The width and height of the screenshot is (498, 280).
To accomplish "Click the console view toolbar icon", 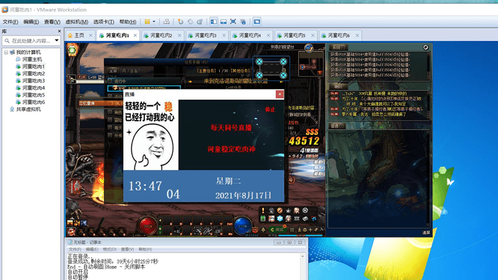I will click(x=256, y=22).
